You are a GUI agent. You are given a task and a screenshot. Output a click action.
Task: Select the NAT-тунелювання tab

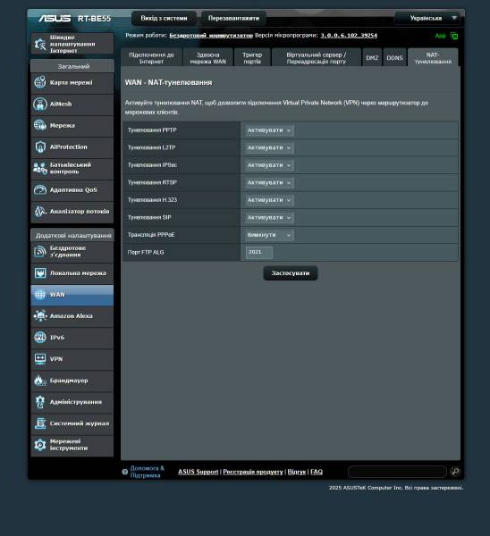433,58
